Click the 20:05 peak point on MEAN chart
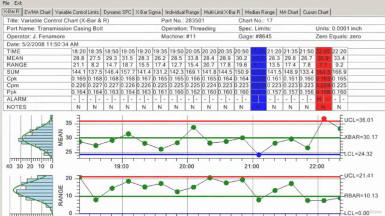 point(194,127)
